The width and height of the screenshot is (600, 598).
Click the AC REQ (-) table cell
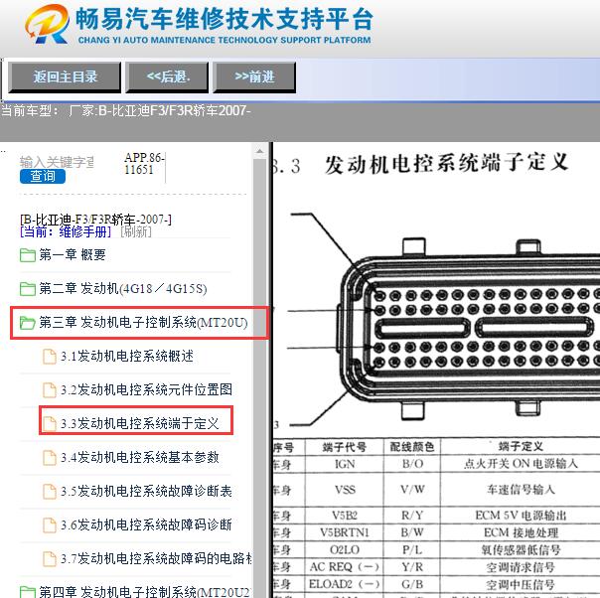[x=345, y=567]
